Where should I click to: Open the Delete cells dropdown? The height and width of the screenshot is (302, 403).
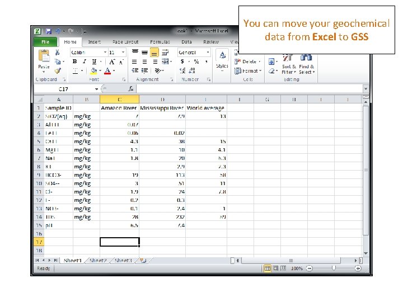tap(248, 62)
